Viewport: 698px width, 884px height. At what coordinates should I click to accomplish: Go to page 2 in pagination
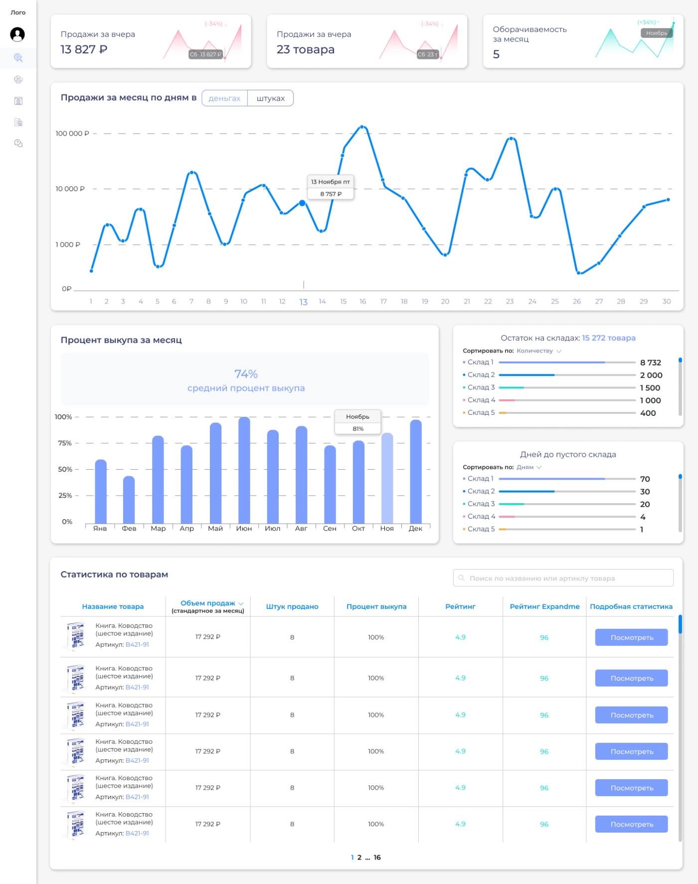point(359,858)
